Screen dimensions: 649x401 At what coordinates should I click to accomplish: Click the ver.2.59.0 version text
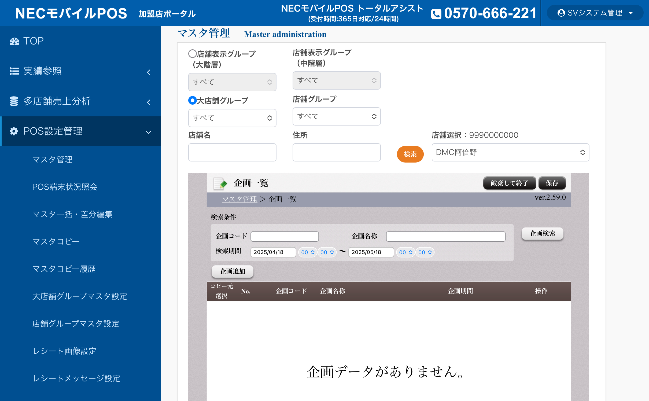(550, 197)
